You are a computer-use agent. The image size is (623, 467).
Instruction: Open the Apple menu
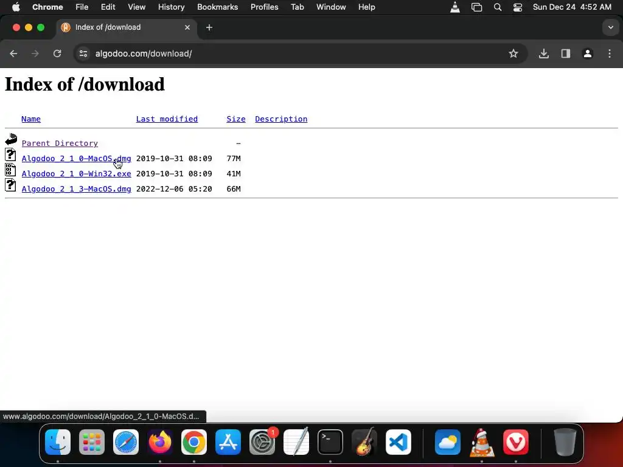(16, 7)
